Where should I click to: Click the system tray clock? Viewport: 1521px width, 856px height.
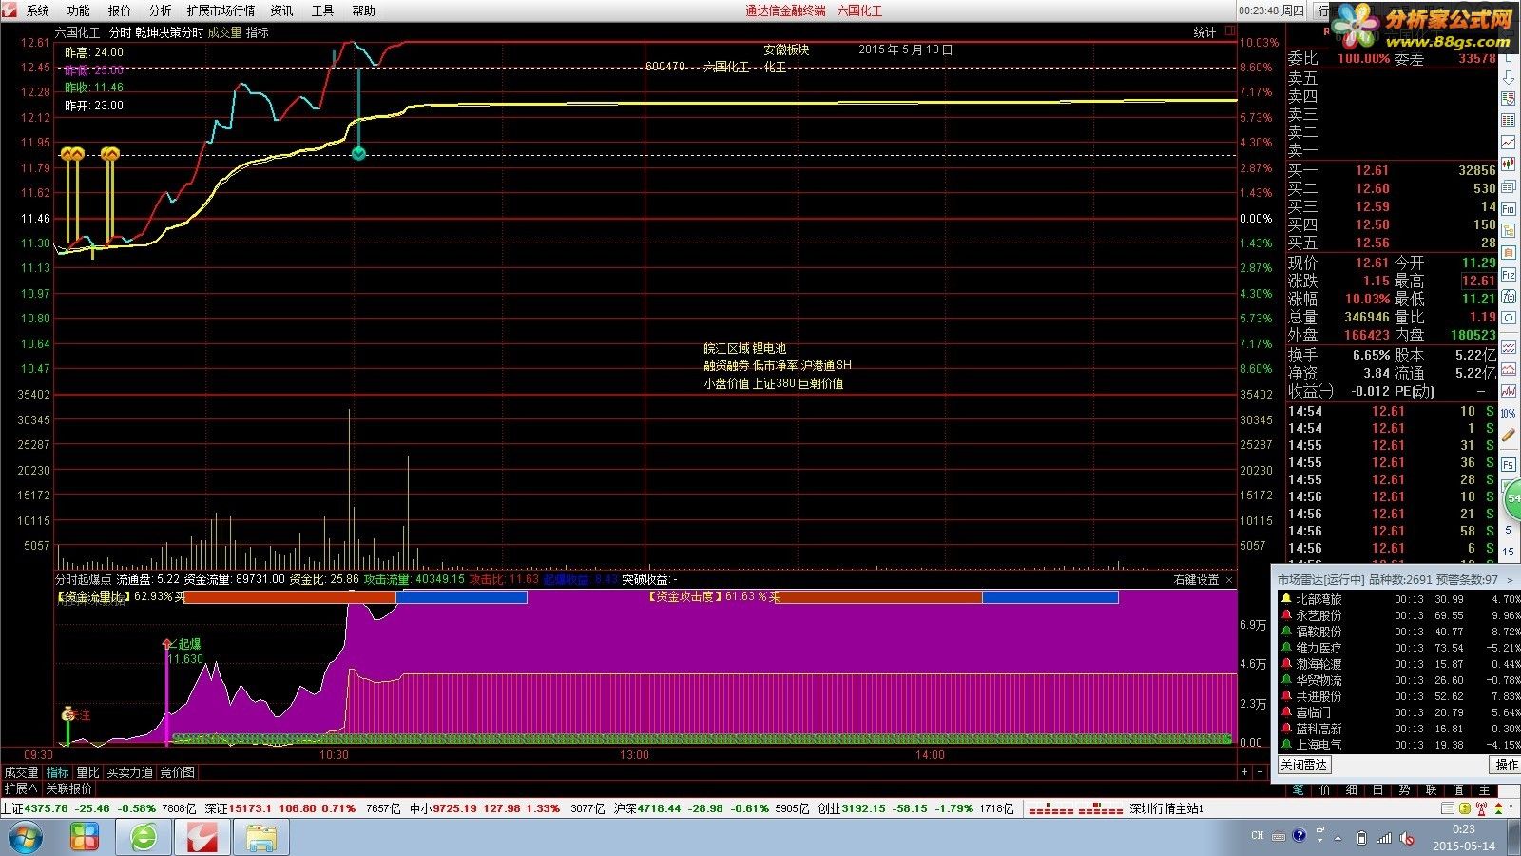point(1464,837)
